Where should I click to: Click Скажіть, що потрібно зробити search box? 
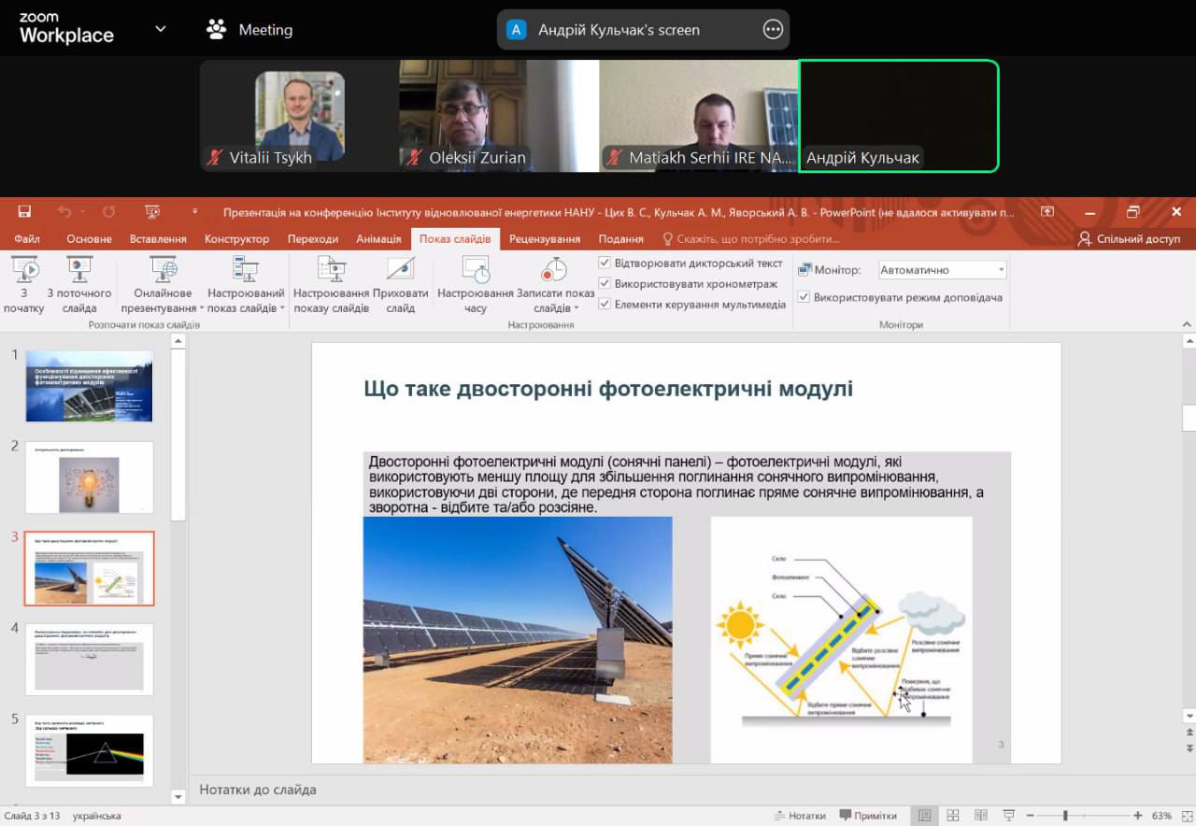click(752, 239)
